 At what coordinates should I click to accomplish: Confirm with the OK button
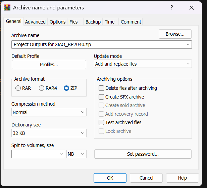tap(110, 178)
